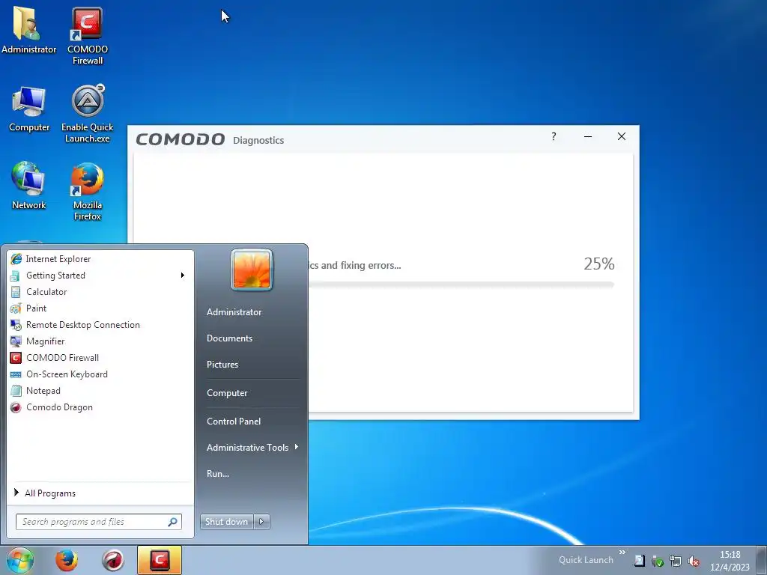The height and width of the screenshot is (575, 767).
Task: Select the Administrator folder desktop icon
Action: pyautogui.click(x=28, y=29)
